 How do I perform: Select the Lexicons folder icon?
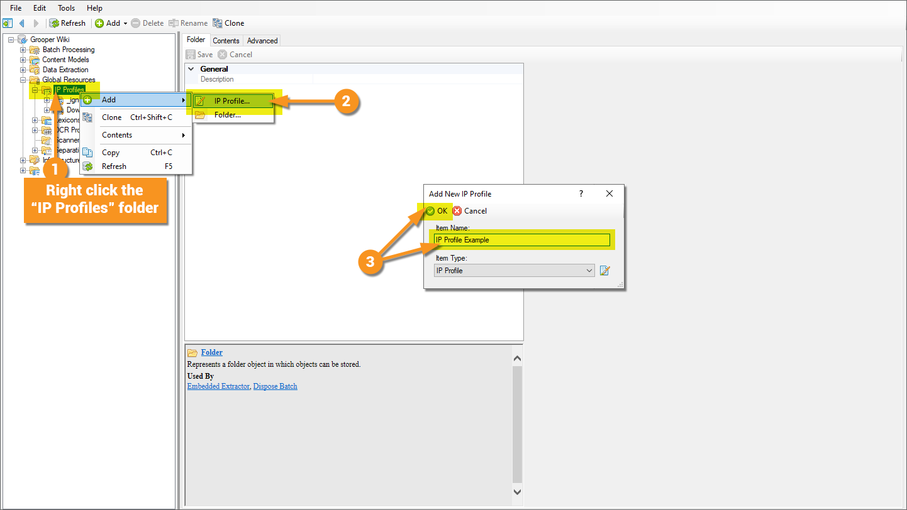click(x=47, y=120)
